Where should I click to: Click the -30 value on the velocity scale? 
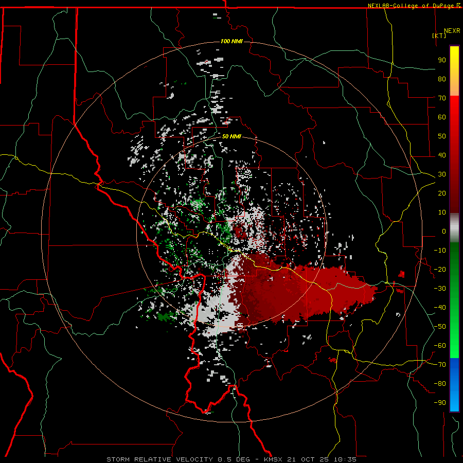(x=440, y=289)
